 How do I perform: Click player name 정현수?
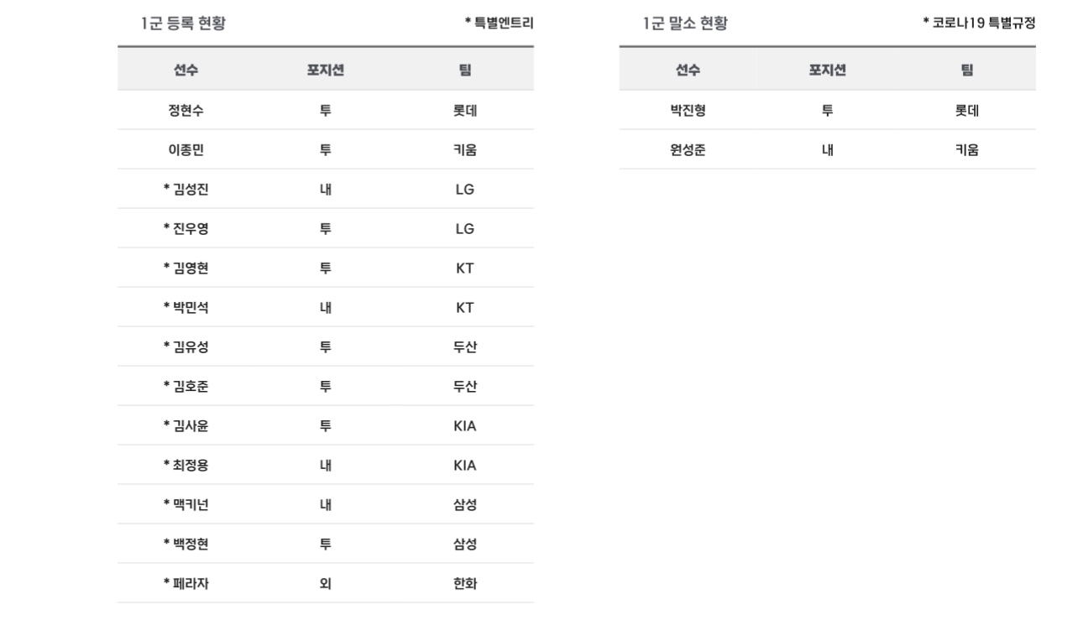(x=186, y=110)
